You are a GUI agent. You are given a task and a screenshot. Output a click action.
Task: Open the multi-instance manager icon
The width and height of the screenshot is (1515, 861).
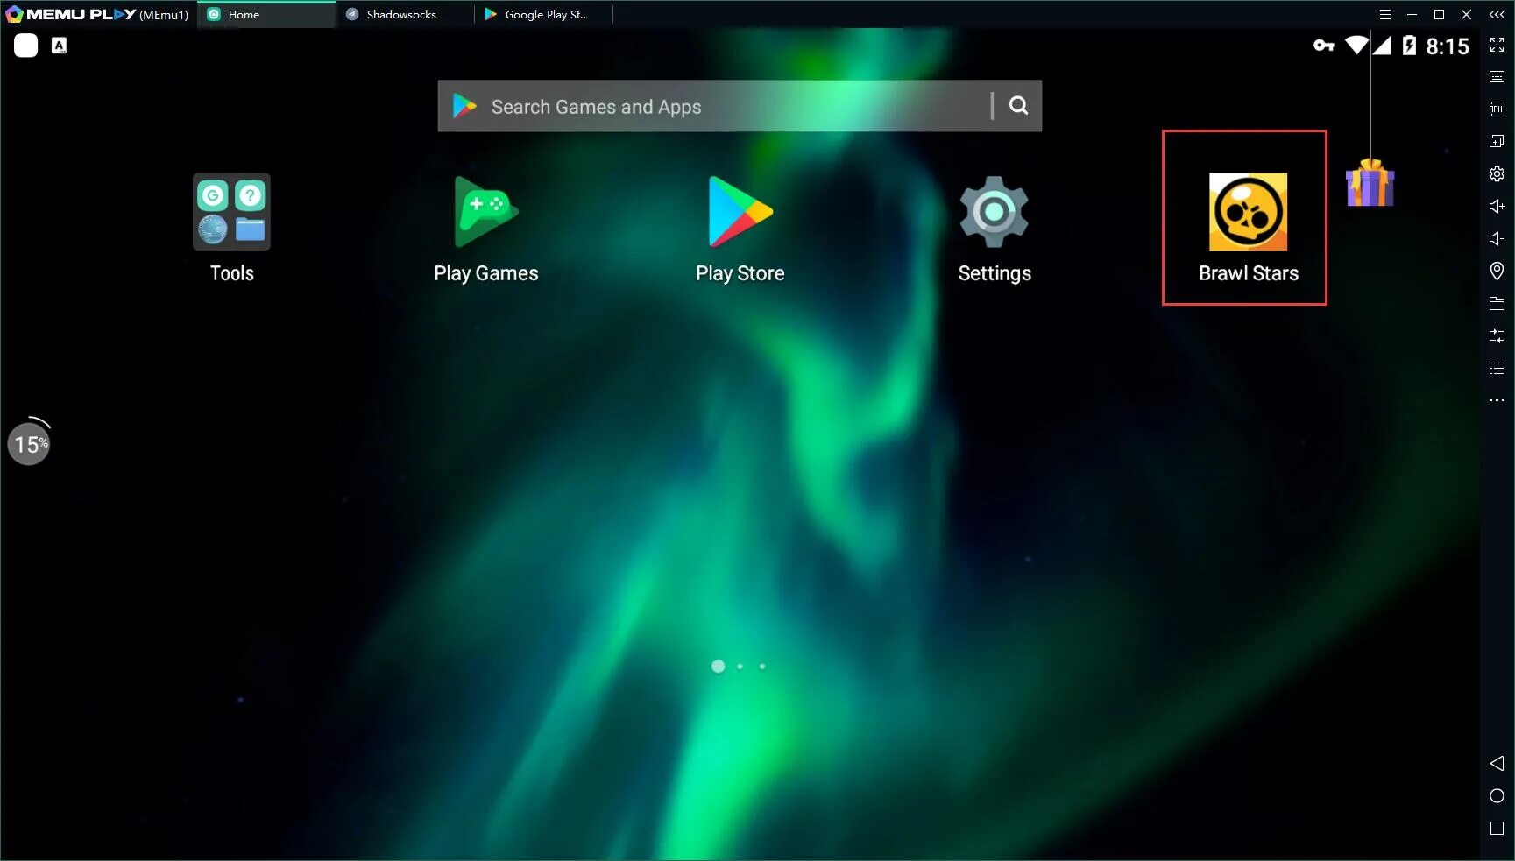[x=1497, y=141]
